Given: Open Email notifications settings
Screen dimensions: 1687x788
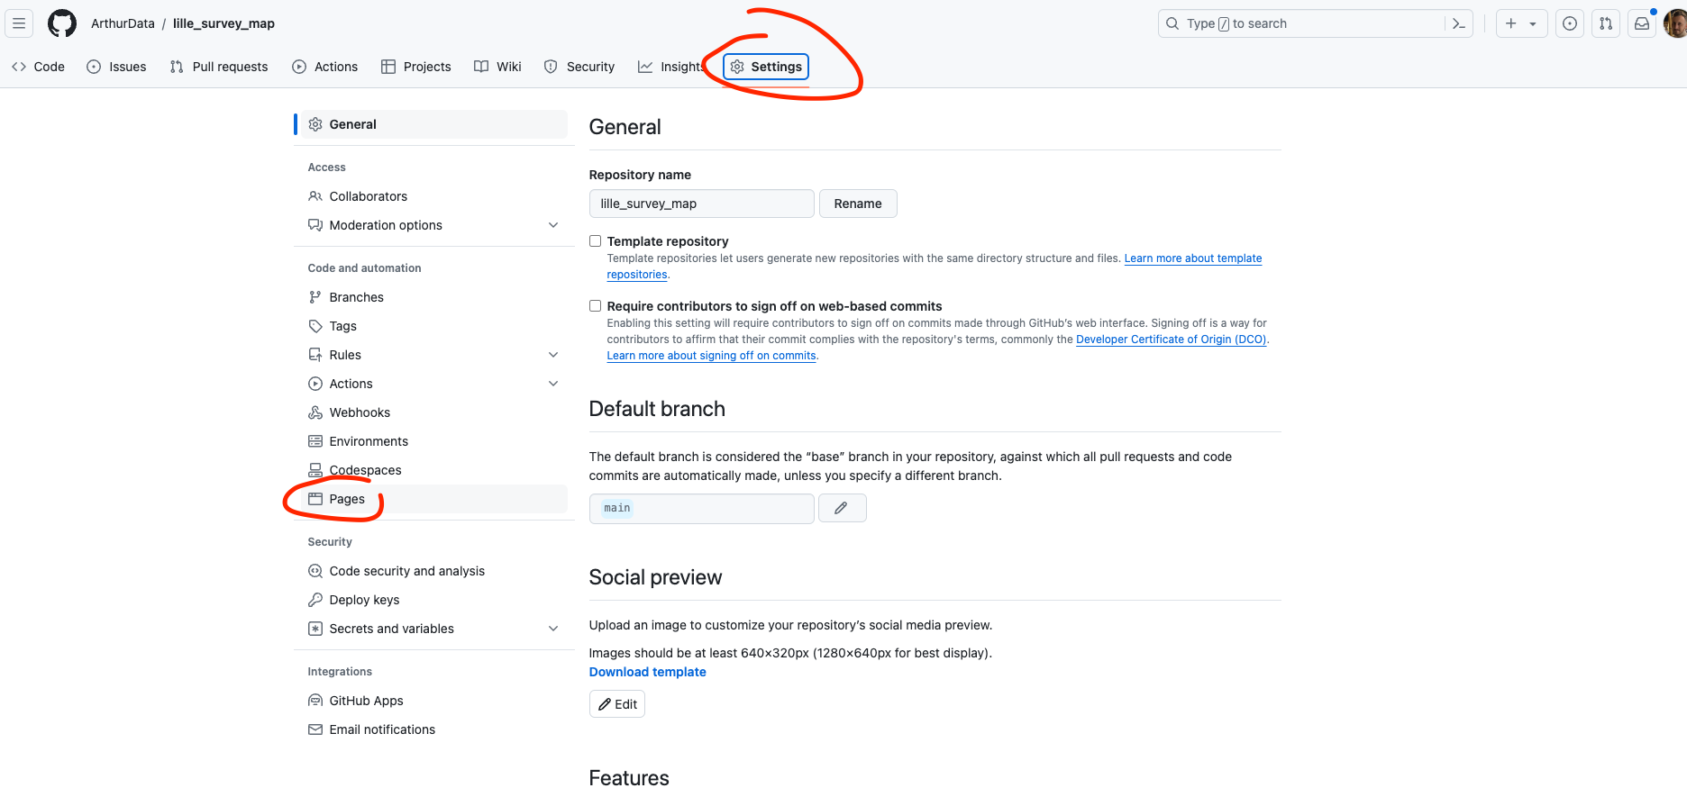Looking at the screenshot, I should 433,729.
